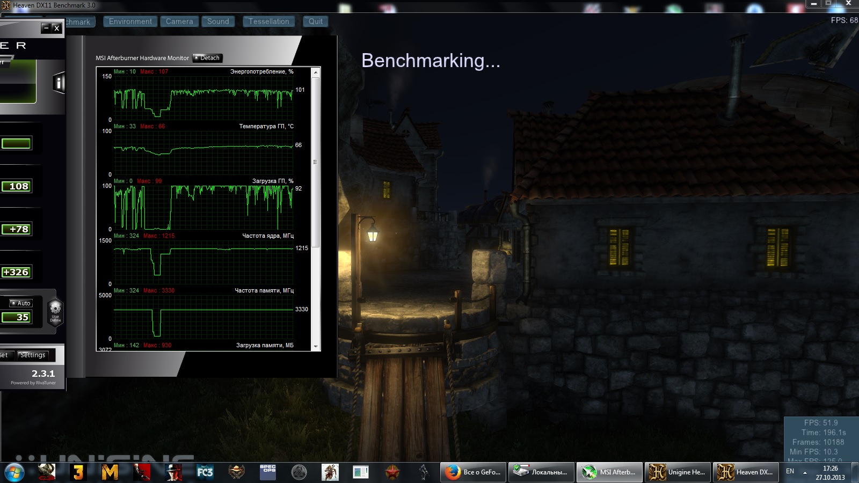Click the memory clock offset field +326
859x483 pixels.
tap(17, 272)
